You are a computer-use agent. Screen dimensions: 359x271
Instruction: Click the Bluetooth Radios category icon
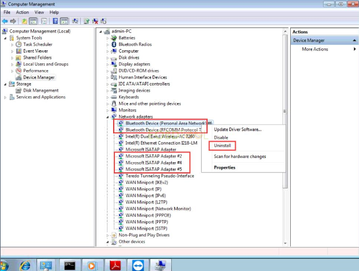point(114,44)
